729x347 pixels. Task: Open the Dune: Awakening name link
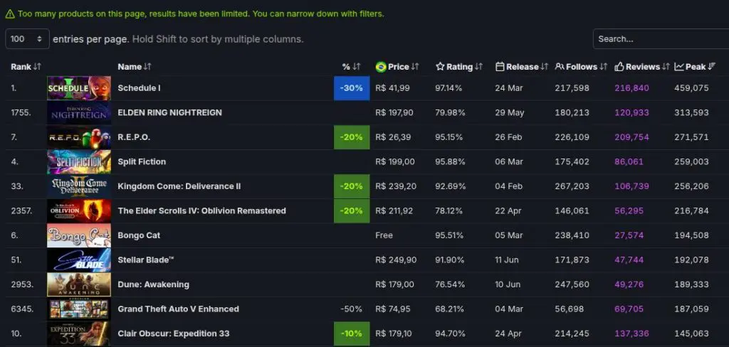[x=154, y=284]
